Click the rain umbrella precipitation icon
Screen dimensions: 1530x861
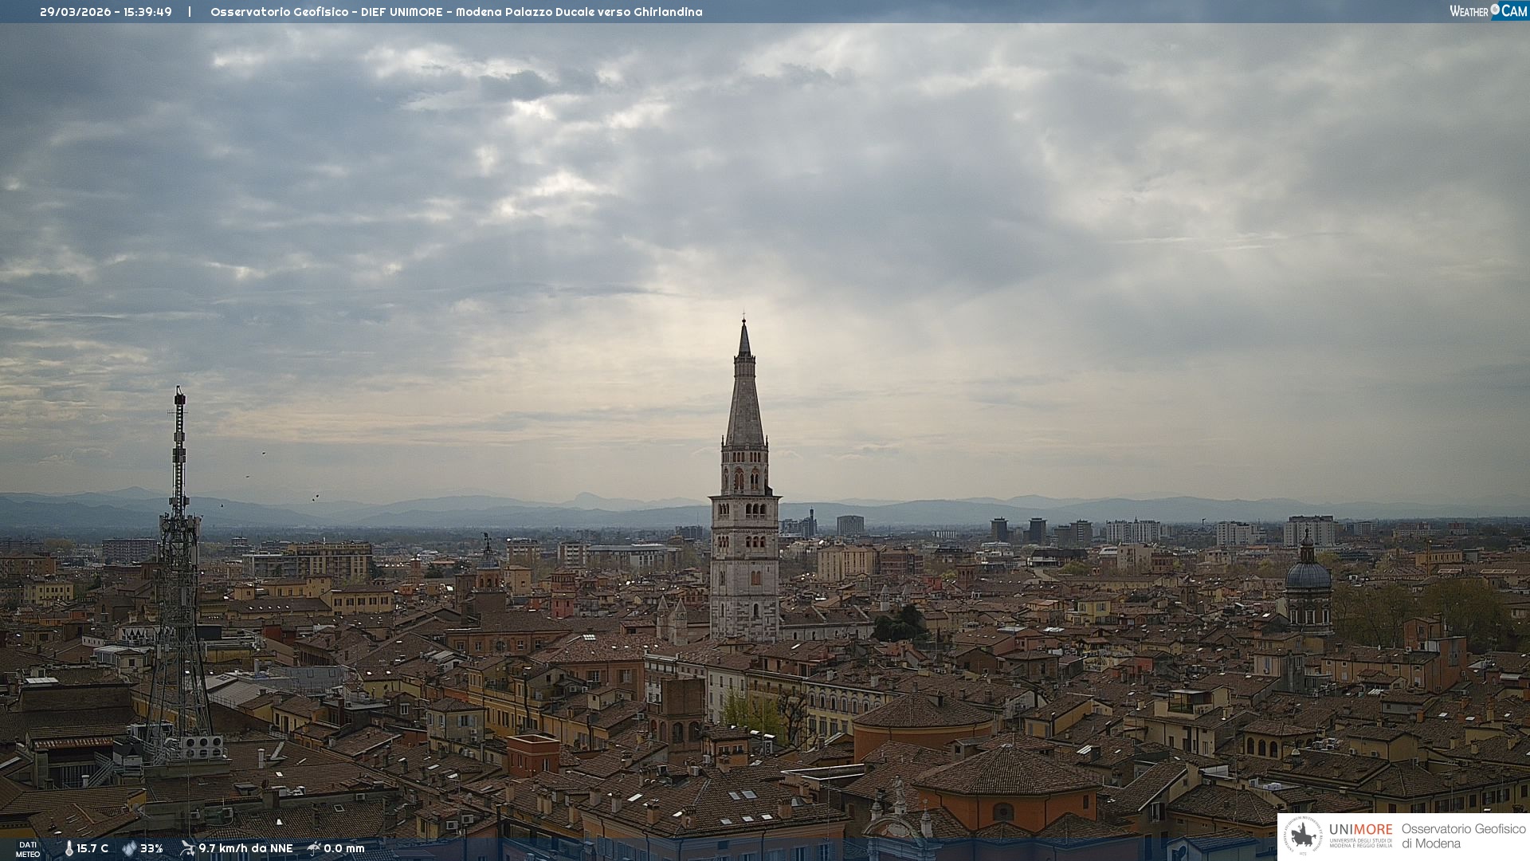[314, 848]
